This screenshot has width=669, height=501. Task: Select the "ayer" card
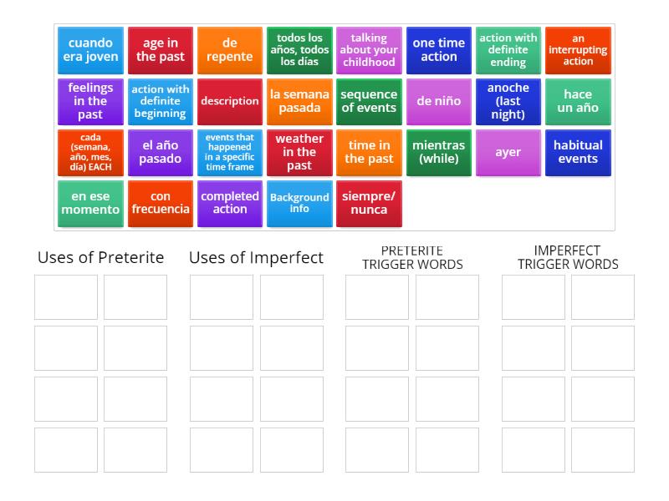(x=508, y=152)
